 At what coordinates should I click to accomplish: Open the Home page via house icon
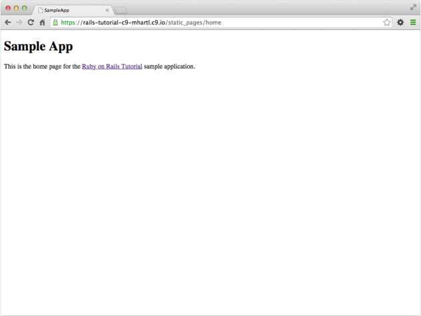[x=42, y=23]
